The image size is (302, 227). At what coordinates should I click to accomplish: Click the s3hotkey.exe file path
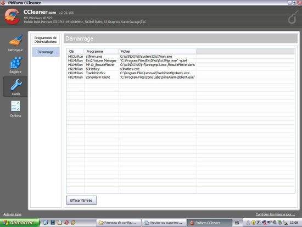point(130,69)
